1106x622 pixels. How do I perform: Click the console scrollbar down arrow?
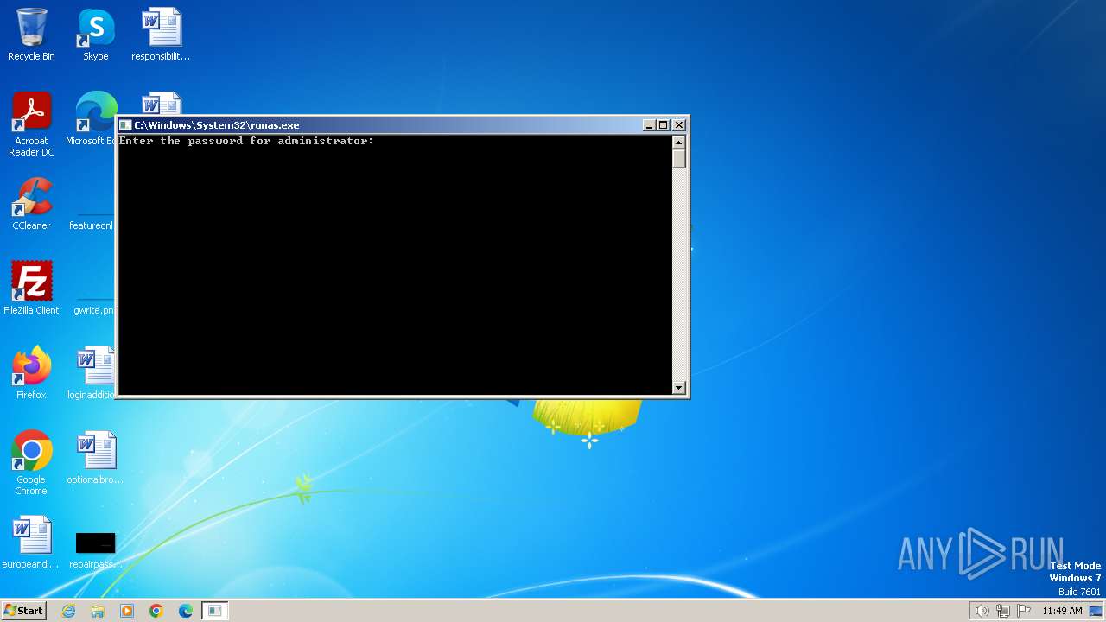(678, 388)
